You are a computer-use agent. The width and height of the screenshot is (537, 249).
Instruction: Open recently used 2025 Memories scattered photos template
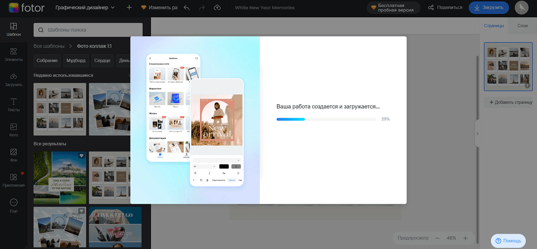110,109
